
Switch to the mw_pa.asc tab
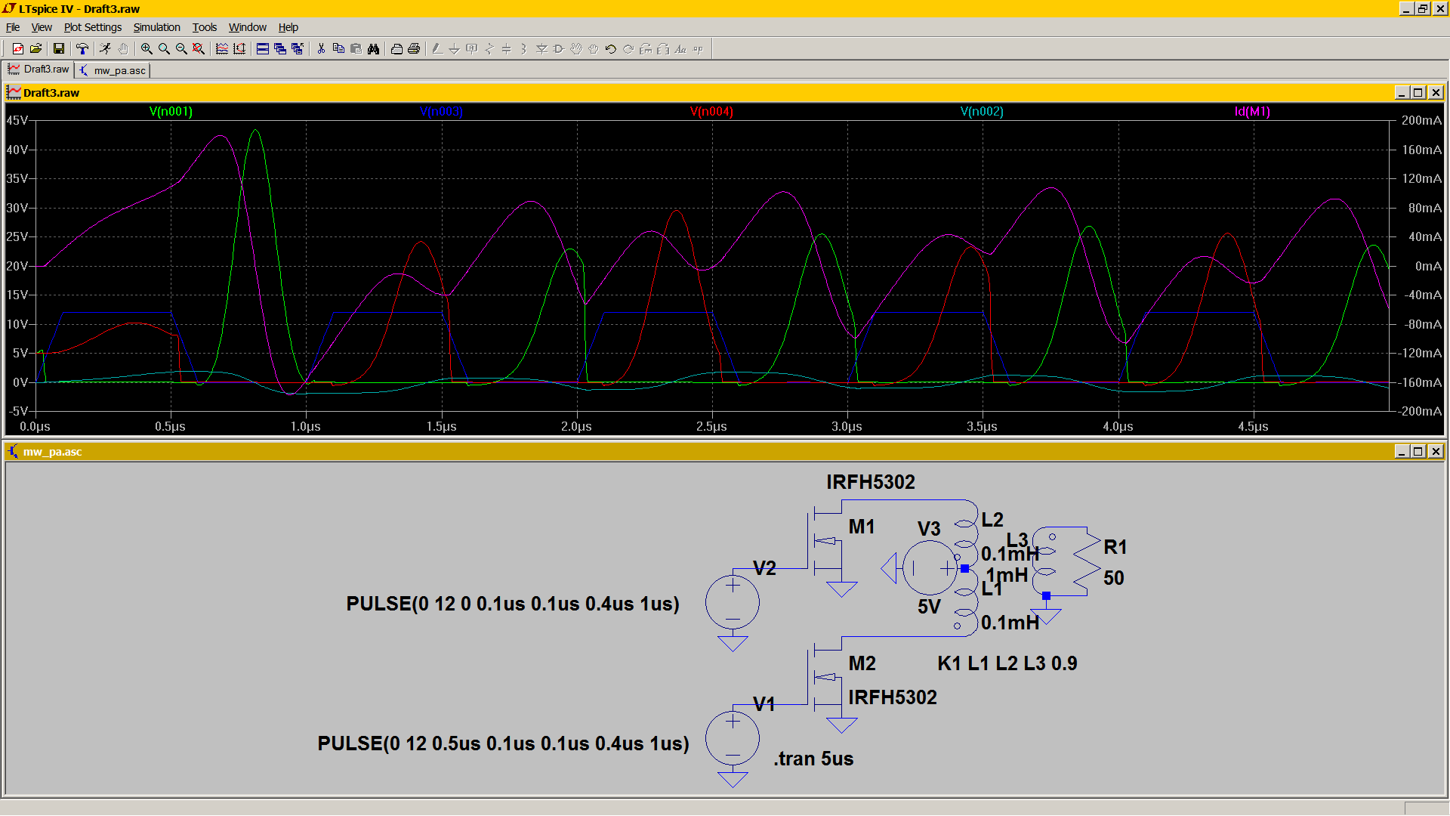pos(113,70)
